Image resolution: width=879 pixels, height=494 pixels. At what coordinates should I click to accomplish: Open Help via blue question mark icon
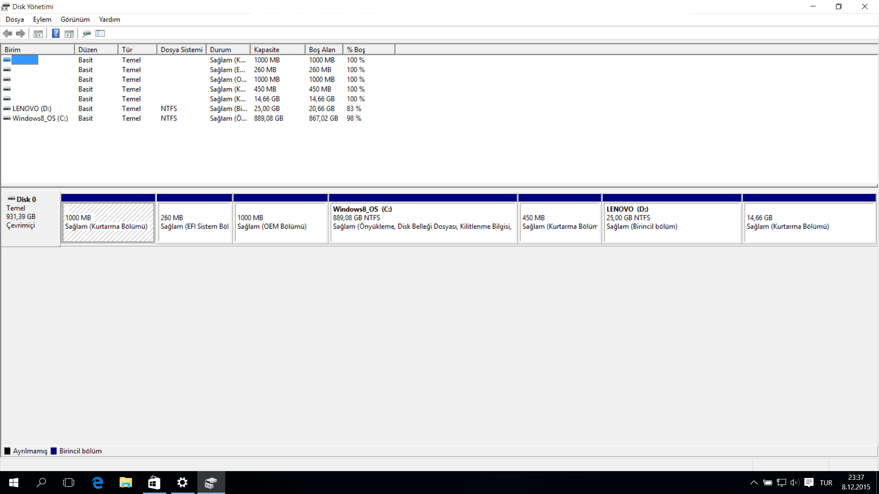click(x=55, y=33)
